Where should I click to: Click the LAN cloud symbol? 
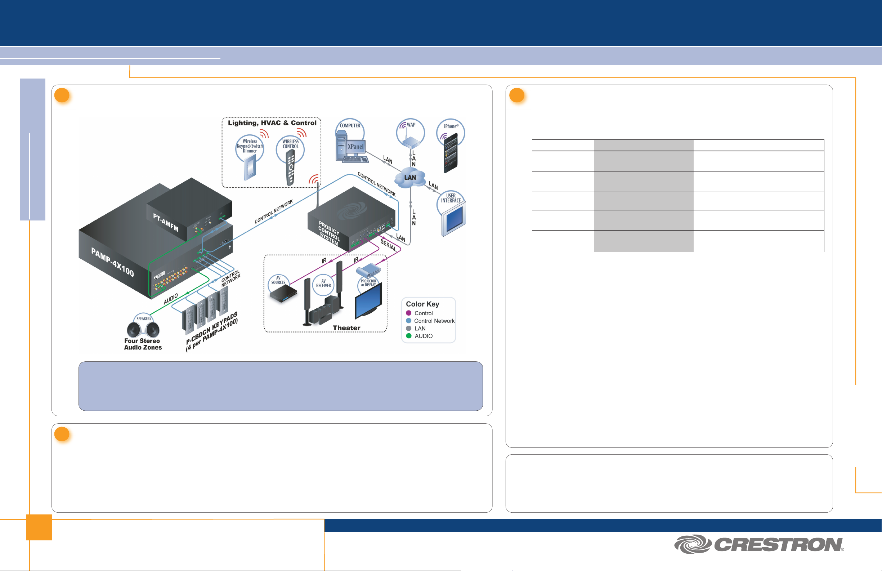pos(410,178)
